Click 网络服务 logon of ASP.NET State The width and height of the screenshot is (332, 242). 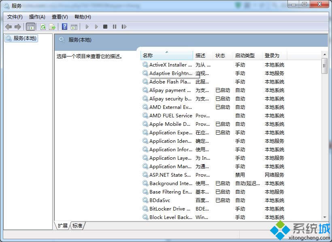pyautogui.click(x=275, y=175)
